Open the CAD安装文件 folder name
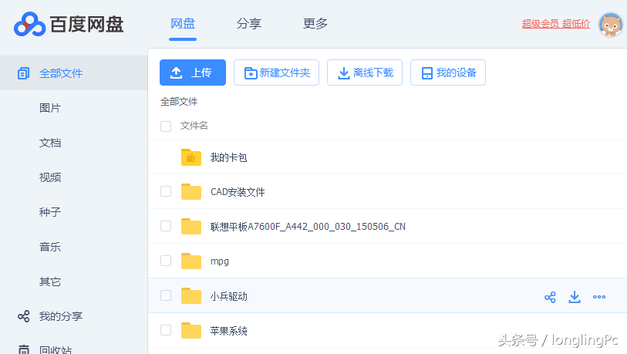 238,192
